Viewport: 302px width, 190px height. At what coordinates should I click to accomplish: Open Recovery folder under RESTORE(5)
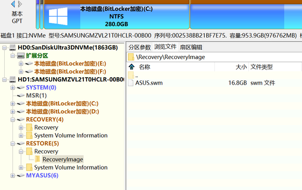coord(46,151)
